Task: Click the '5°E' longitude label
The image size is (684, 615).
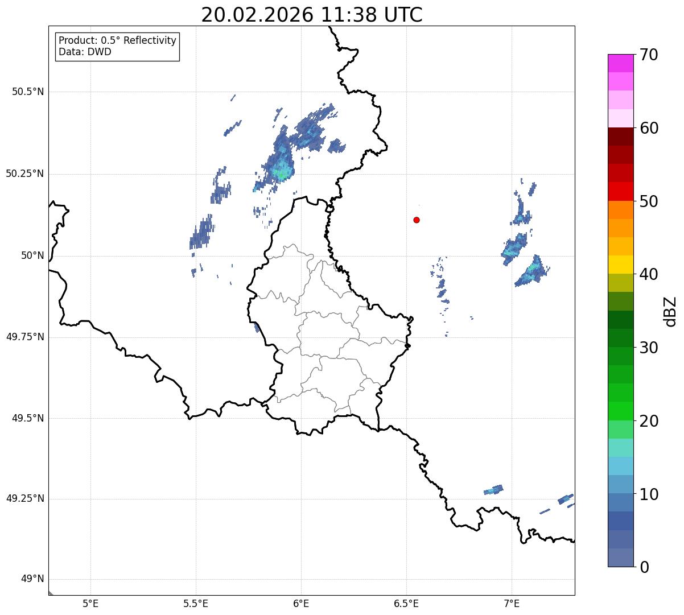Action: 90,604
